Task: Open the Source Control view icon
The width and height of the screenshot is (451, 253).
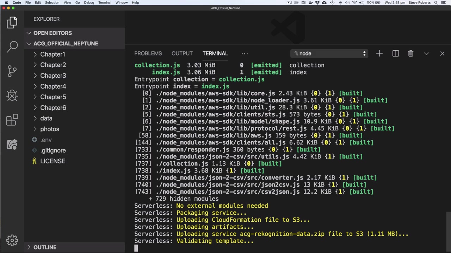Action: point(12,71)
